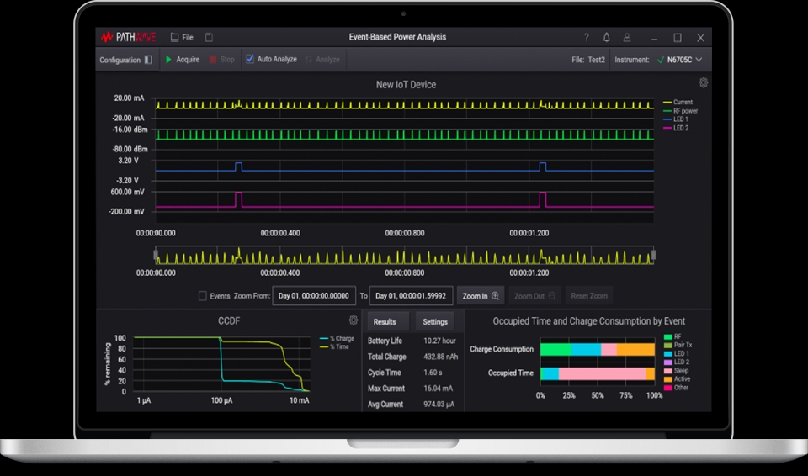Click the 600.00 mV axis label
Viewport: 808px width, 476px height.
pos(128,192)
